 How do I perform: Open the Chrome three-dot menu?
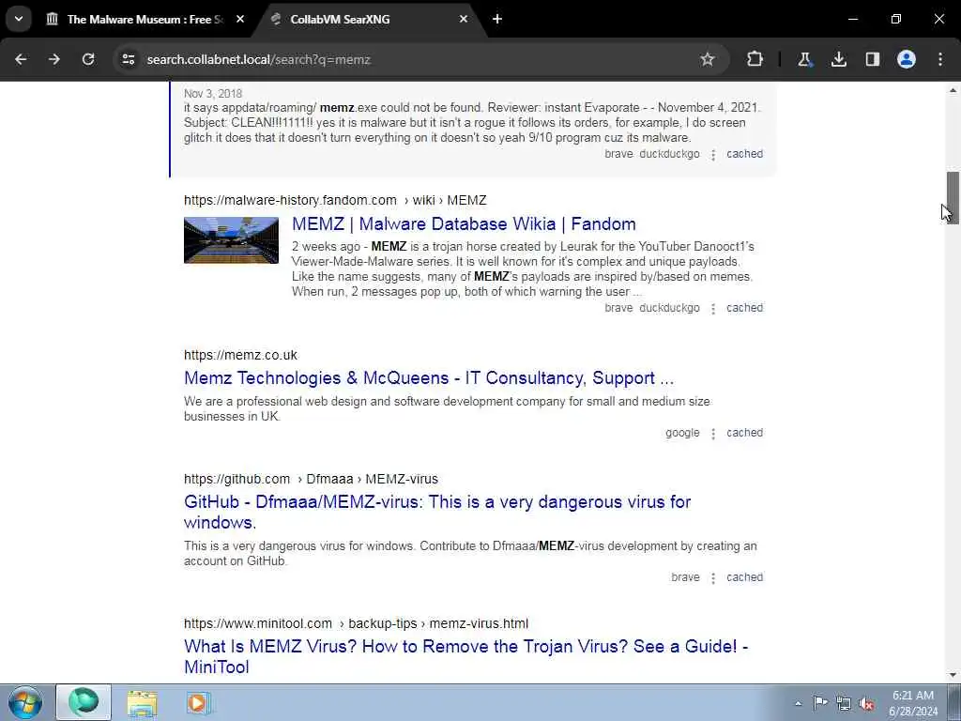[940, 59]
